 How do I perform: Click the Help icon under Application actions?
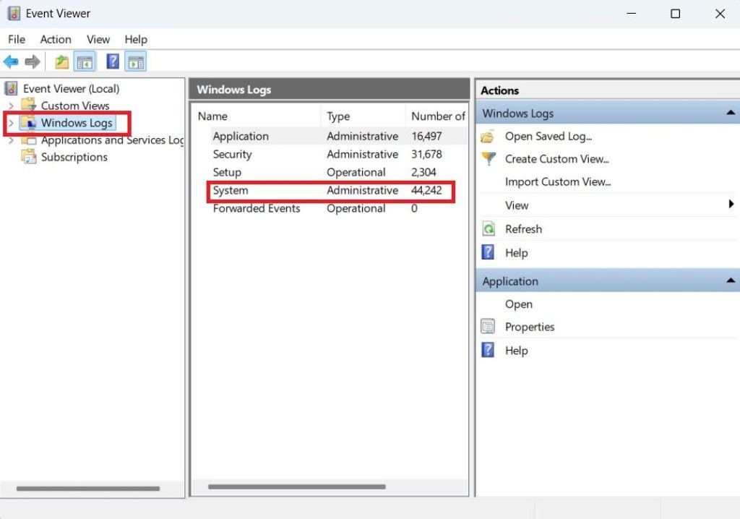click(x=488, y=350)
